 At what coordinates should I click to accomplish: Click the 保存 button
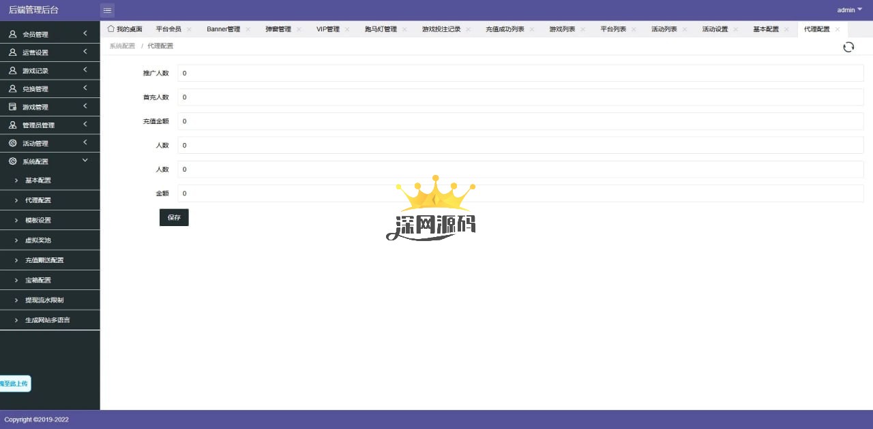coord(174,217)
